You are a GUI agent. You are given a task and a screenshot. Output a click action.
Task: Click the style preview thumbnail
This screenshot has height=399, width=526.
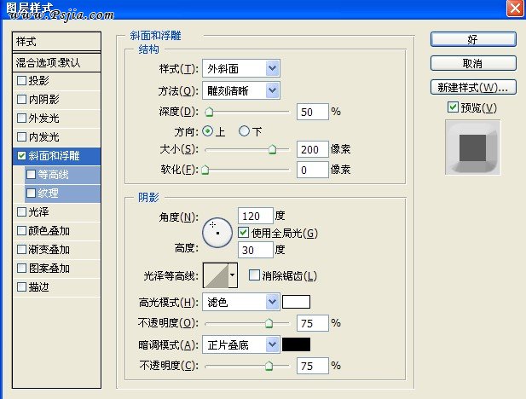click(472, 147)
